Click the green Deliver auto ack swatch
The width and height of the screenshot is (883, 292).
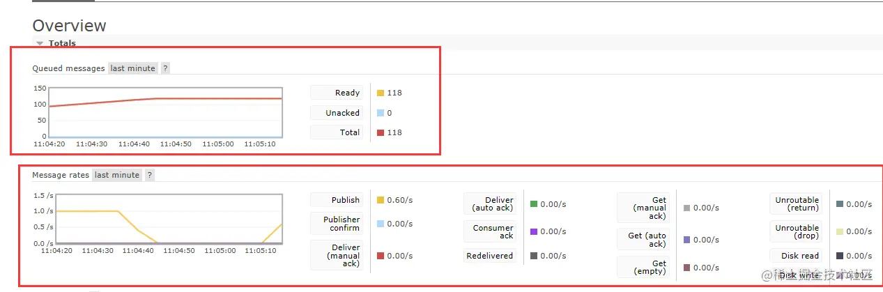[x=534, y=204]
